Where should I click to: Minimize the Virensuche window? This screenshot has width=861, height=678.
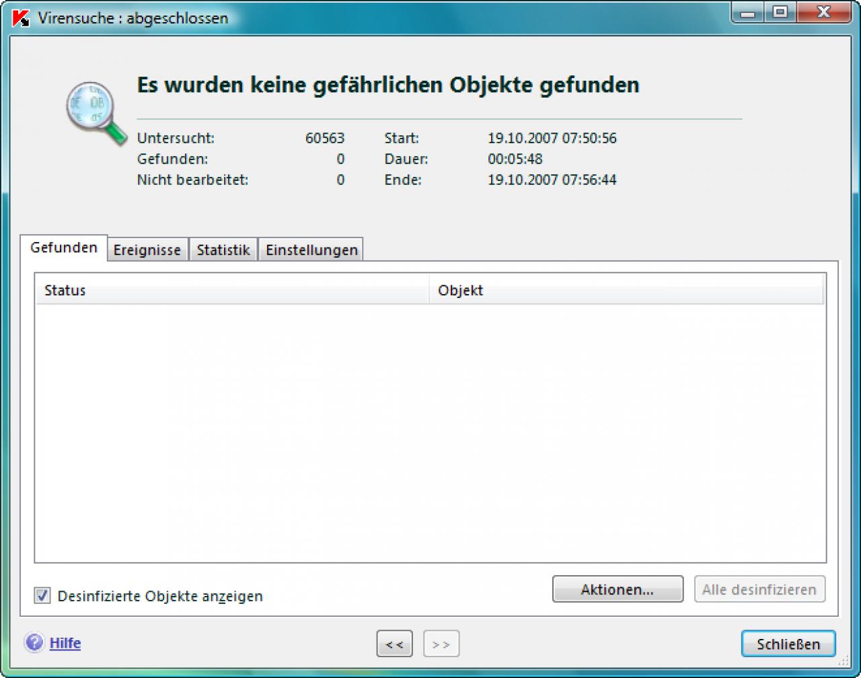pos(750,12)
